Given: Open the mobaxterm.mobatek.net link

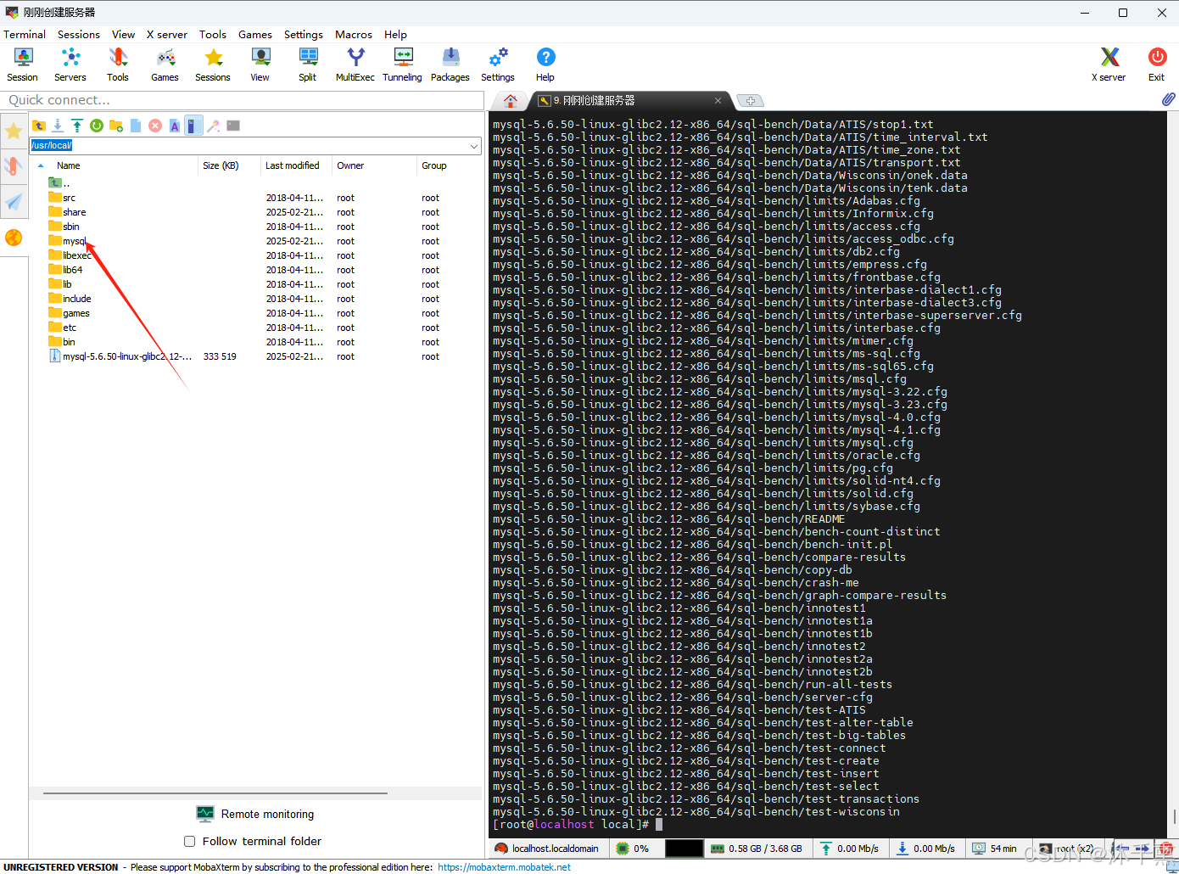Looking at the screenshot, I should (x=504, y=867).
